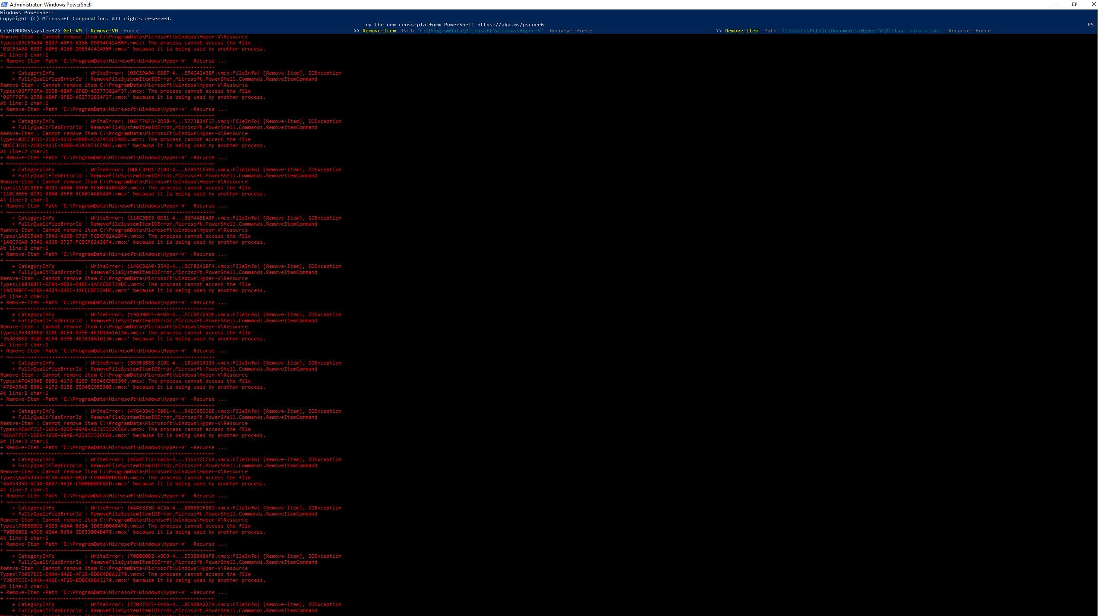Click the 'C:\ProgramData\Microsoft\Windows\Hyper-V' path in the second command
The height and width of the screenshot is (616, 1098).
tap(480, 31)
